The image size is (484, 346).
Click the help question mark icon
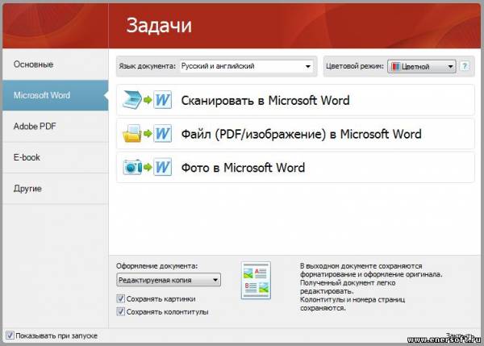click(x=465, y=66)
